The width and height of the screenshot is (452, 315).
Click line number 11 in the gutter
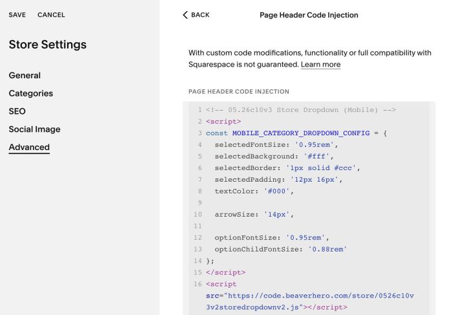[x=198, y=226]
